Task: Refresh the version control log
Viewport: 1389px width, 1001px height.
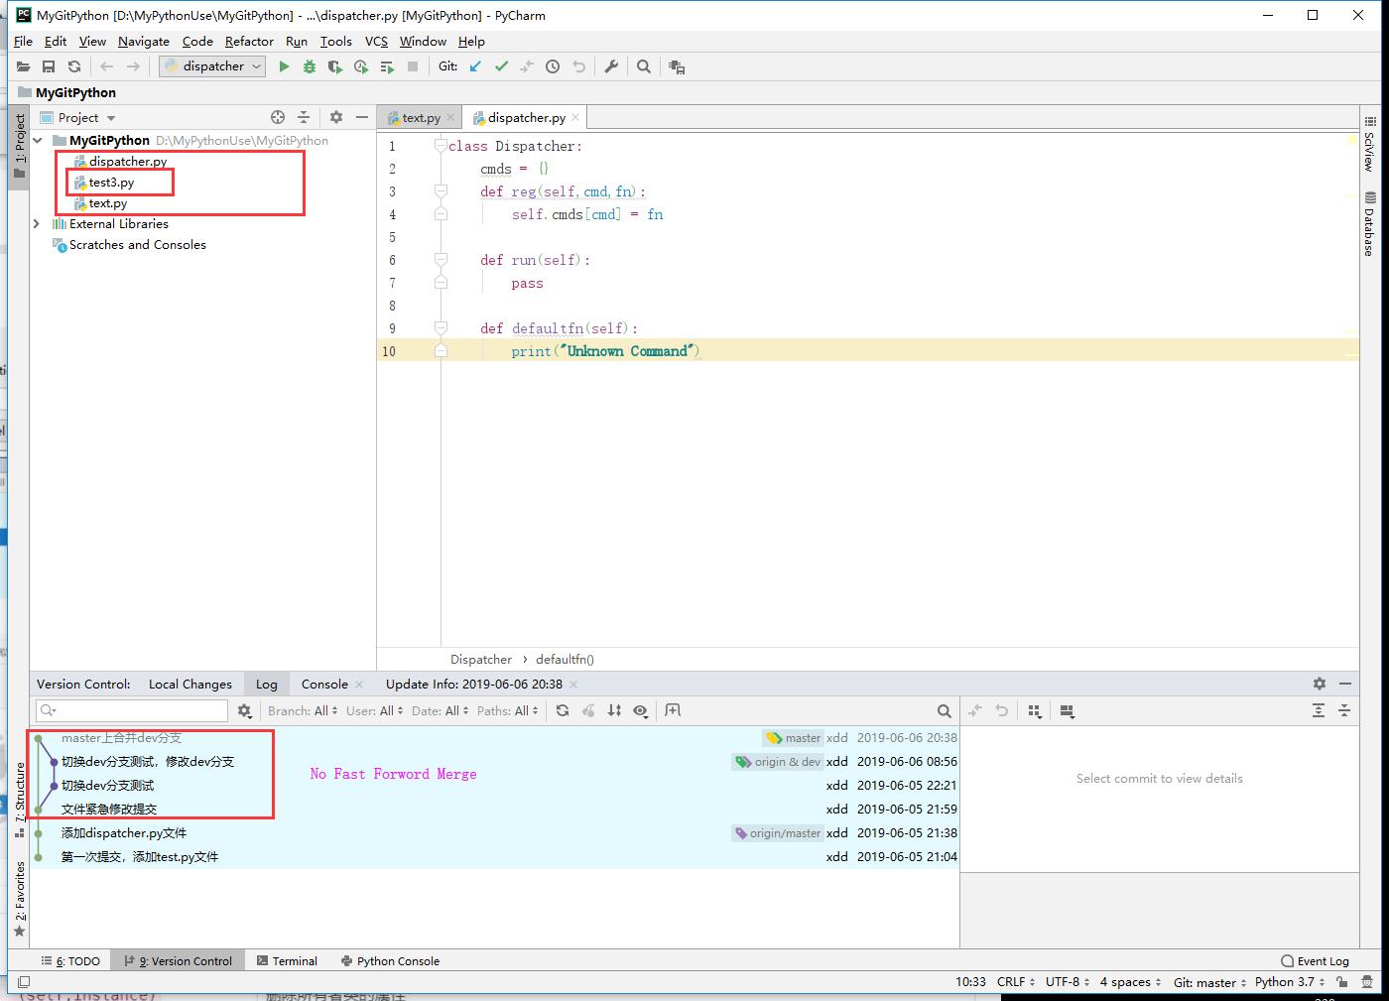Action: coord(563,710)
